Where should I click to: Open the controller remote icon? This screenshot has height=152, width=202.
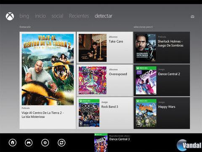point(29,143)
